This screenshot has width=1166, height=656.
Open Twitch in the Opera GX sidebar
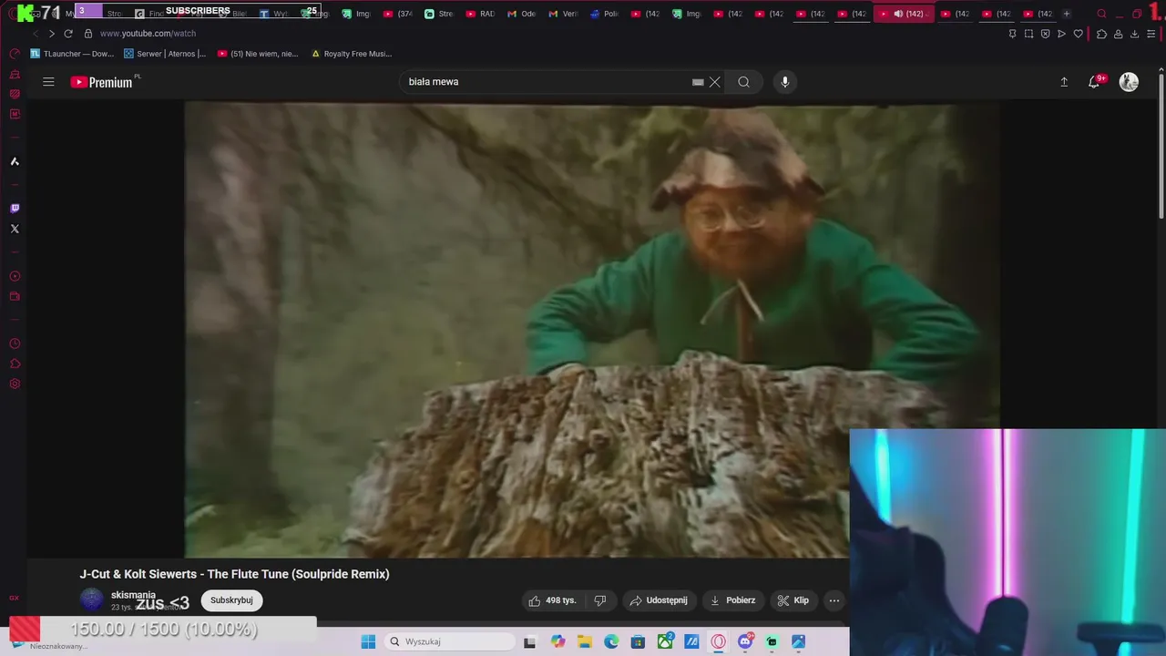coord(15,209)
